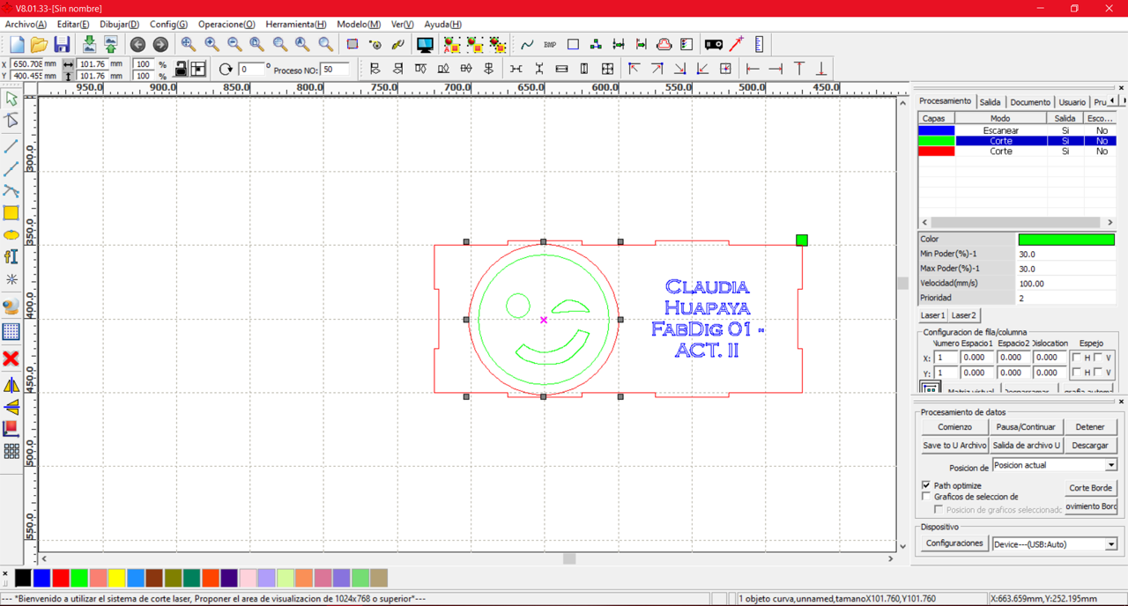
Task: Activate the Ellipse drawing tool
Action: coord(11,235)
